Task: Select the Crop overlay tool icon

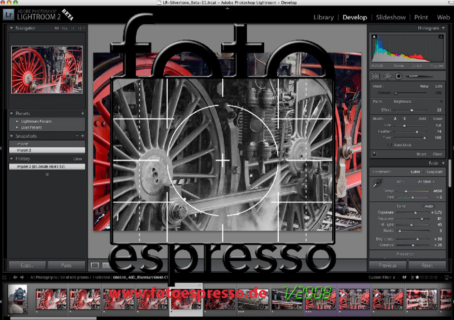Action: [375, 76]
